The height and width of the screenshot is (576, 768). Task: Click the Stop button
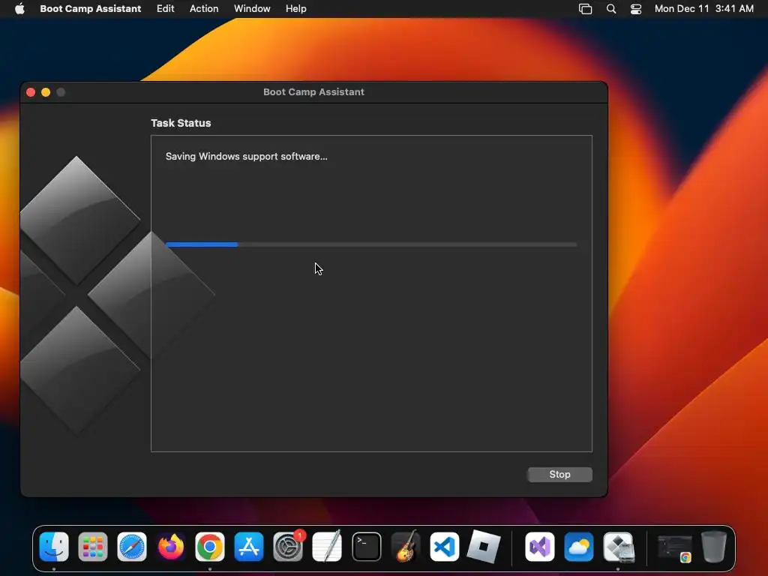[559, 474]
